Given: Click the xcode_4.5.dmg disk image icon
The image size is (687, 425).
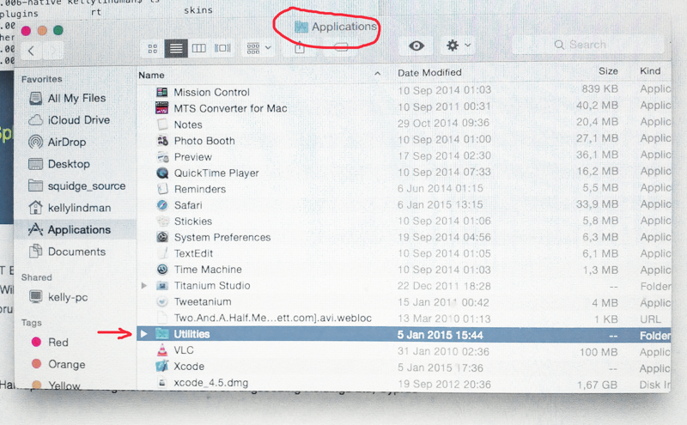Looking at the screenshot, I should (x=162, y=382).
